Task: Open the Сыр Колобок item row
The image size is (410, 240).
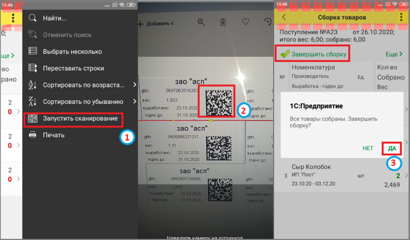Action: pyautogui.click(x=342, y=176)
